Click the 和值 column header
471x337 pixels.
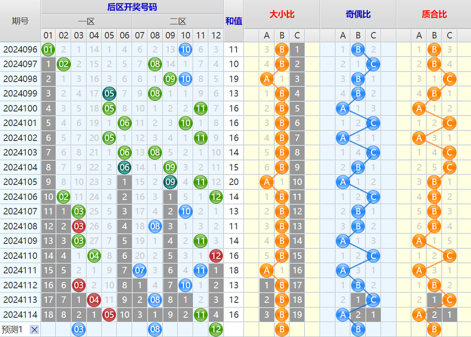[x=234, y=21]
